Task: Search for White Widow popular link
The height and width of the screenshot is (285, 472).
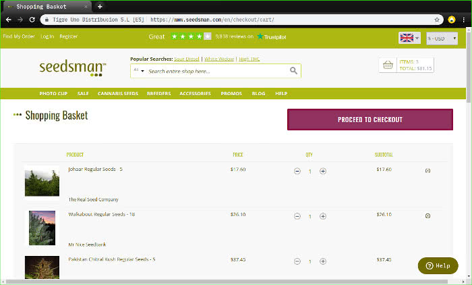Action: click(x=219, y=59)
